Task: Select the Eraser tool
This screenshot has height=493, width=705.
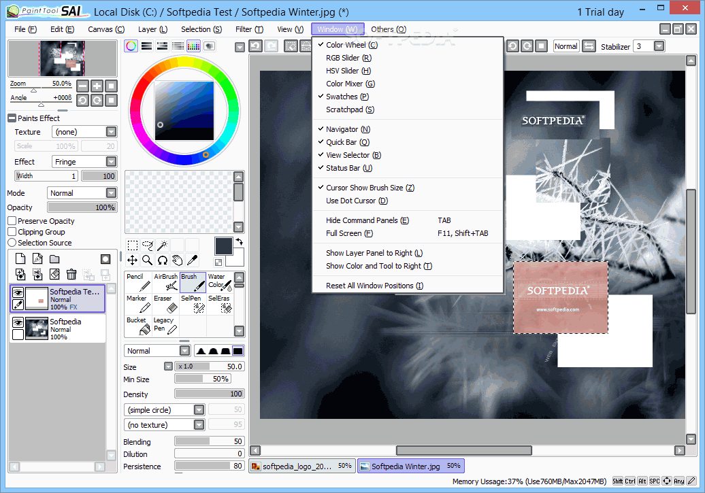Action: click(x=166, y=304)
